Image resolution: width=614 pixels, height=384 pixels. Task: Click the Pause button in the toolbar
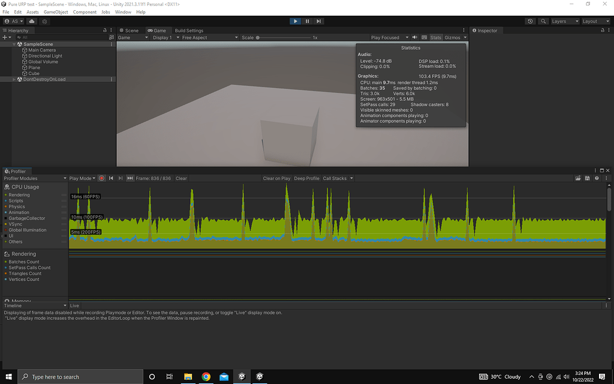coord(307,20)
